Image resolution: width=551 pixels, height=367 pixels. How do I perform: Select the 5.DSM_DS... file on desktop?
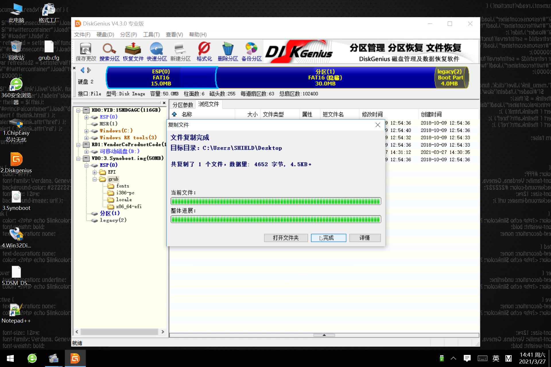click(x=16, y=276)
